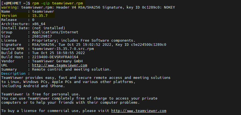Click the Applications/Internet group value
The width and height of the screenshot is (241, 115).
[x=55, y=32]
